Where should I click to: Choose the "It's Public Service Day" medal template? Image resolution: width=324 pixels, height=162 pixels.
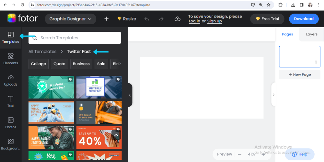tap(99, 112)
